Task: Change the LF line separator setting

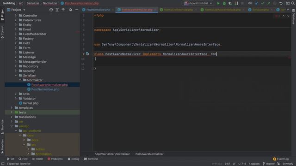Action: [234, 164]
